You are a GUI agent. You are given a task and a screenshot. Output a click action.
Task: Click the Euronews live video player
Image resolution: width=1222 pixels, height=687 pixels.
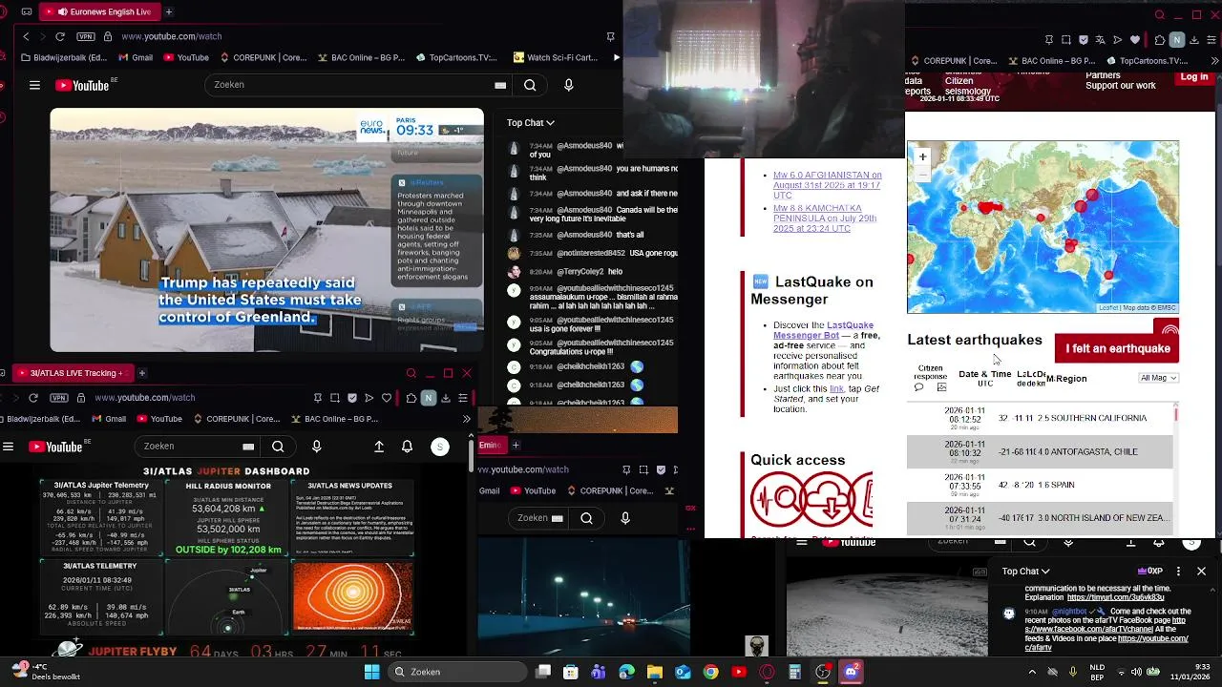266,230
